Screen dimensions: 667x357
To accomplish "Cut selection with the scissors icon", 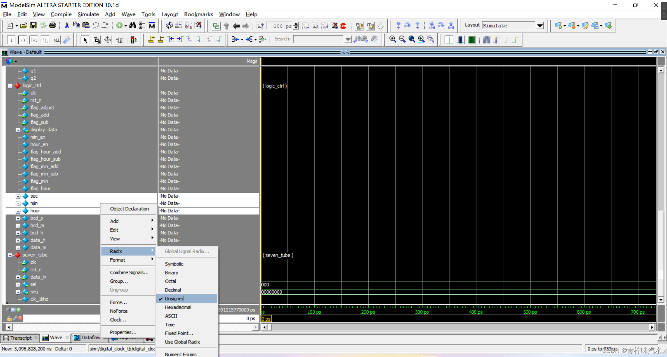I will (x=67, y=25).
